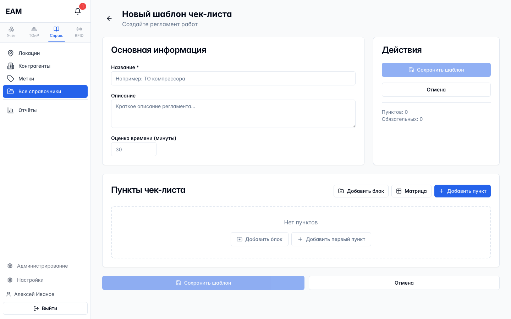The height and width of the screenshot is (319, 511).
Task: Open notifications bell icon
Action: (78, 11)
